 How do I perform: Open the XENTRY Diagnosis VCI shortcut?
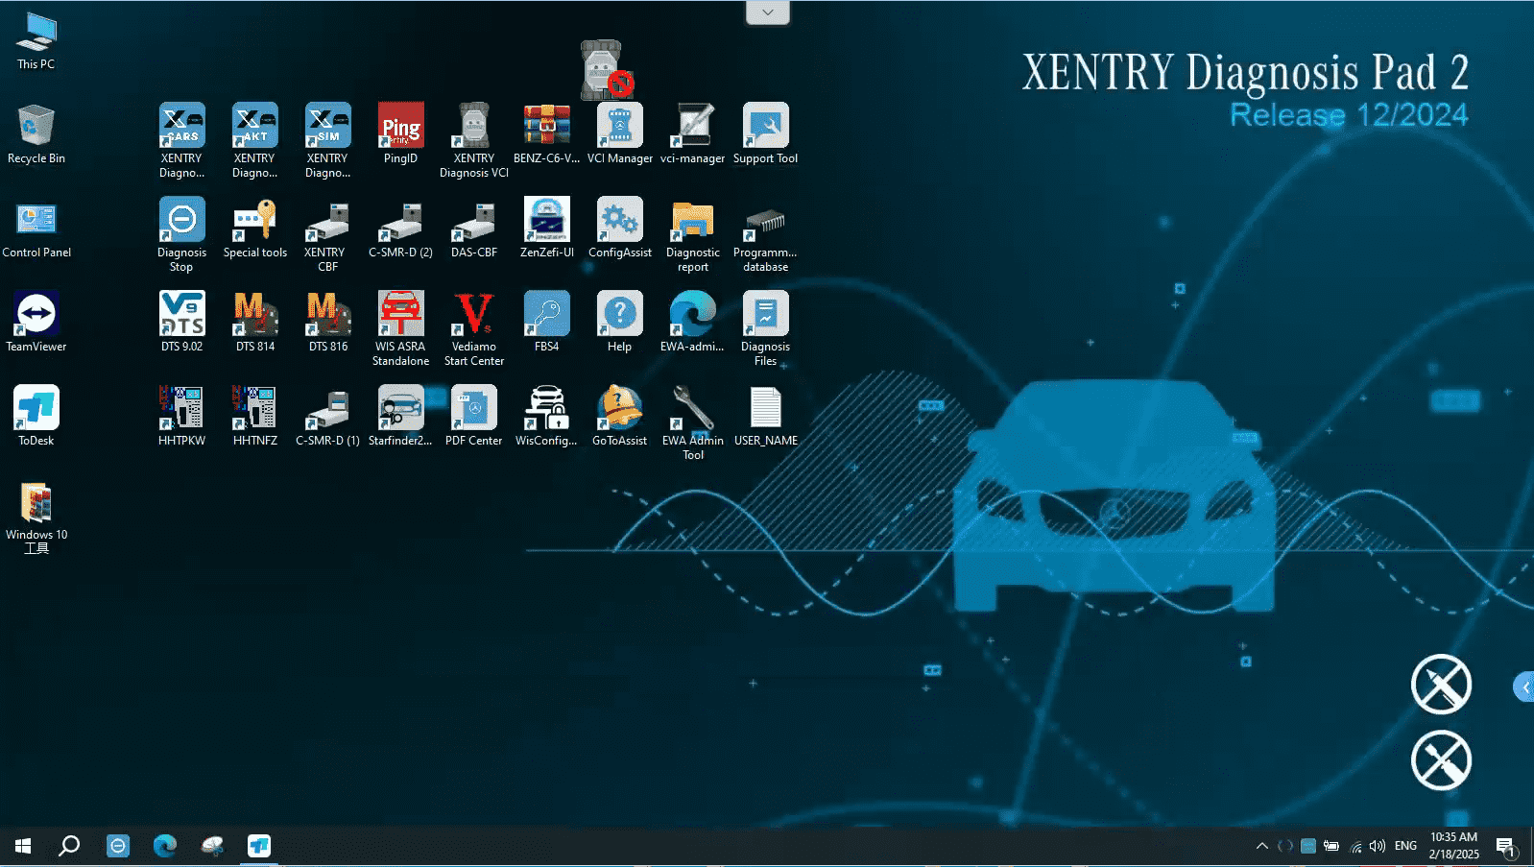click(473, 128)
